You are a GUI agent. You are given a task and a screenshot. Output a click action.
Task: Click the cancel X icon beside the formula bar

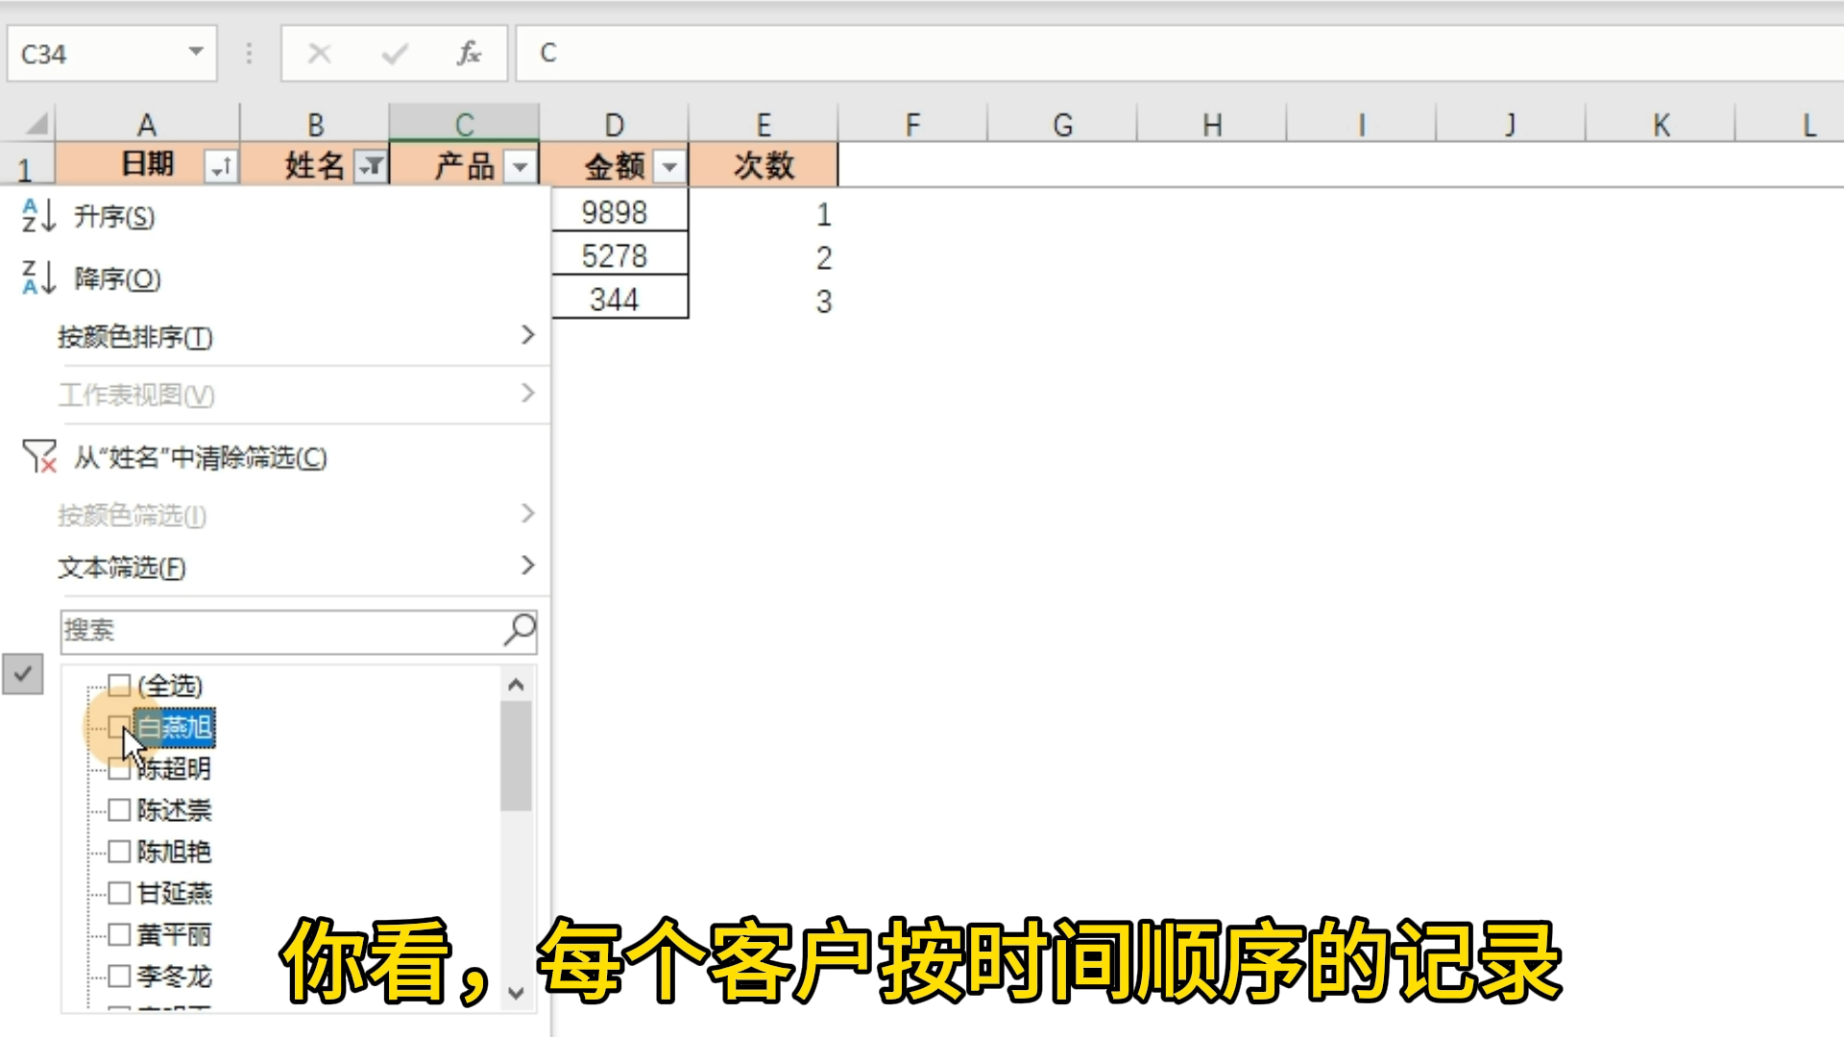[320, 53]
